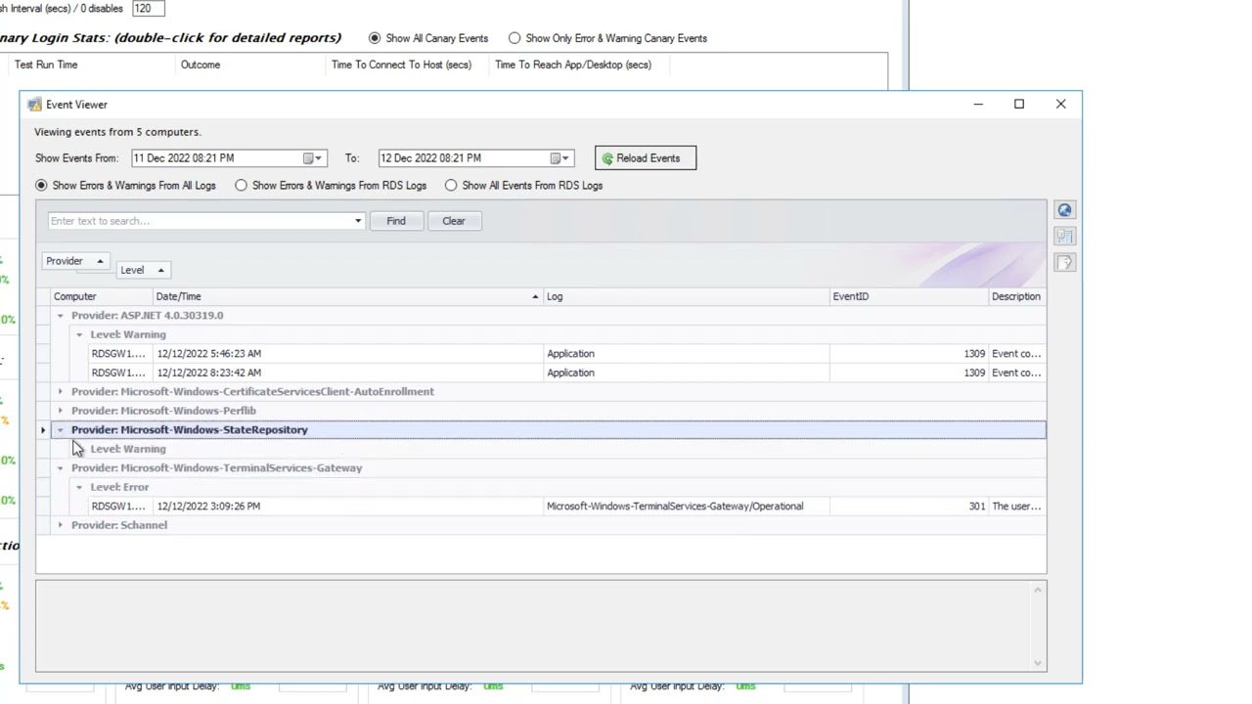
Task: Click the Provider: Microsoft-Windows-StateRepository group label
Action: pos(189,430)
